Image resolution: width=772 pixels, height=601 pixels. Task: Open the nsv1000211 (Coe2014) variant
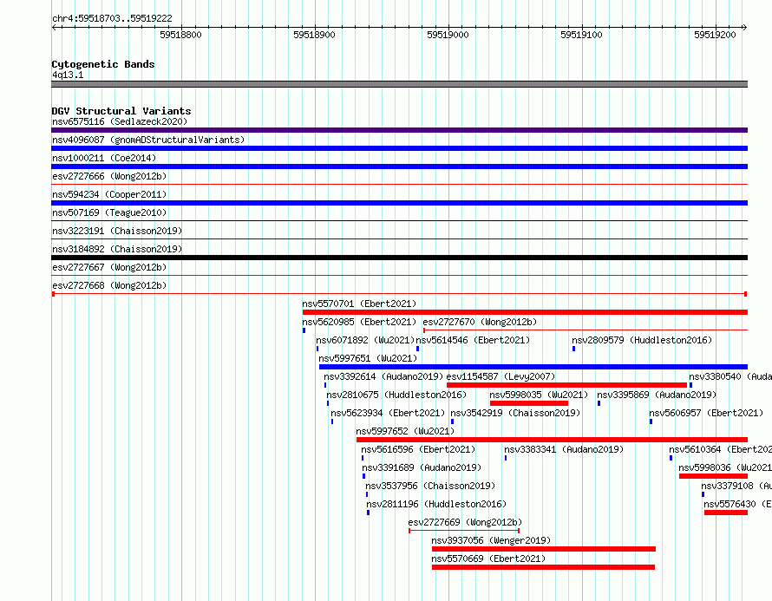[104, 158]
